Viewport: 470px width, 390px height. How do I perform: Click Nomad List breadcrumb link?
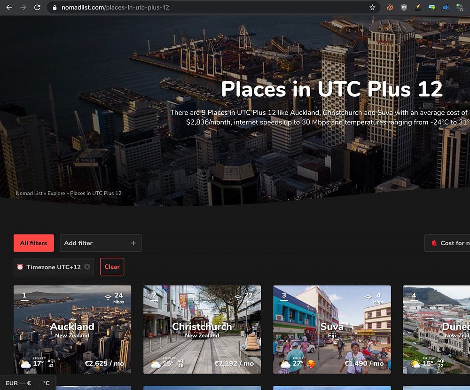point(29,193)
